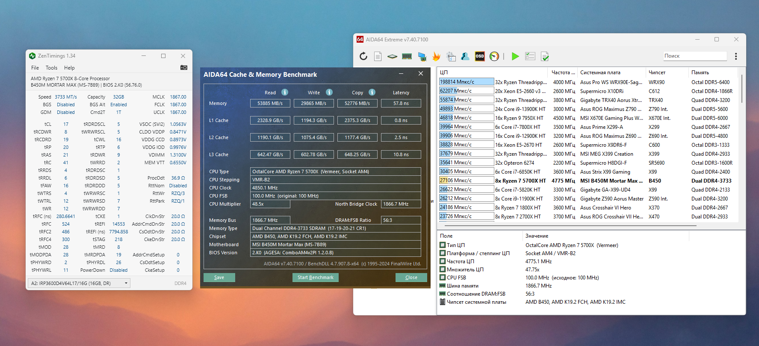Open the Tools menu in ZenTimings
This screenshot has height=346, width=759.
click(x=51, y=68)
